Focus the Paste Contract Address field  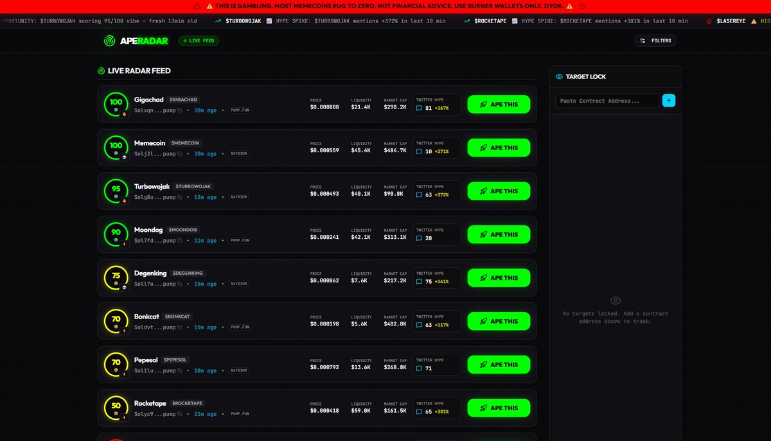pyautogui.click(x=607, y=101)
